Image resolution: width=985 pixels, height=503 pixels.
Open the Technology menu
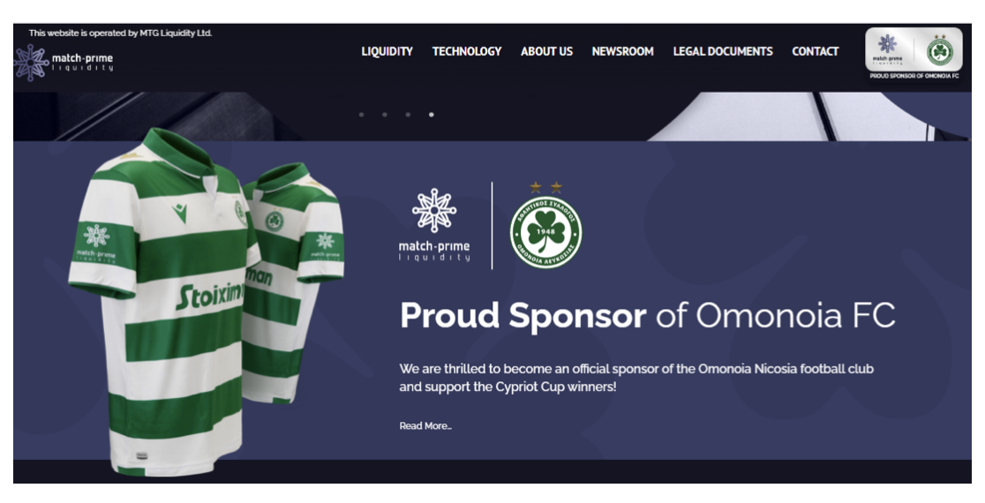[x=467, y=51]
